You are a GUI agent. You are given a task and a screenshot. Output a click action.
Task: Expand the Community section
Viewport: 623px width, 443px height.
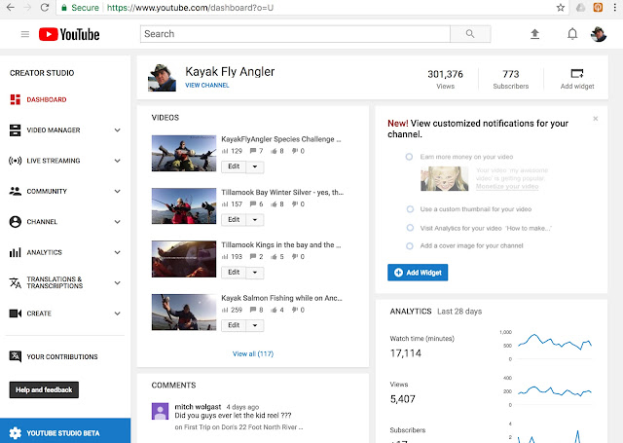(x=117, y=191)
